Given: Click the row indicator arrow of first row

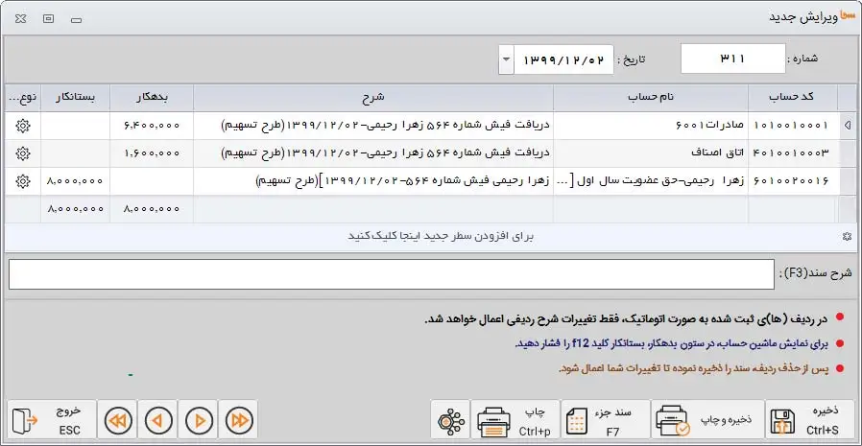Looking at the screenshot, I should [846, 126].
